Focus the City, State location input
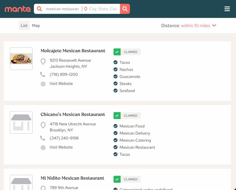The image size is (236, 190). coord(103,9)
